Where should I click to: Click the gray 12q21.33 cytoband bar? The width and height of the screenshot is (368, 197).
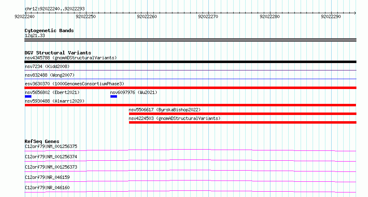pos(190,40)
